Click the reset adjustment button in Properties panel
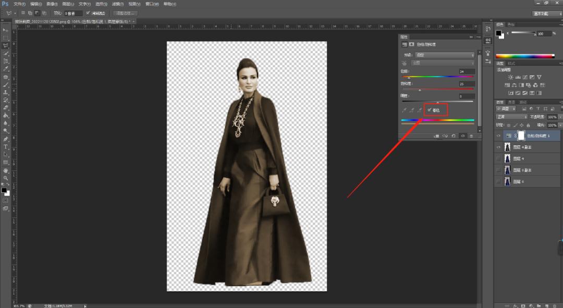Screen dimensions: 563x308 coord(454,135)
